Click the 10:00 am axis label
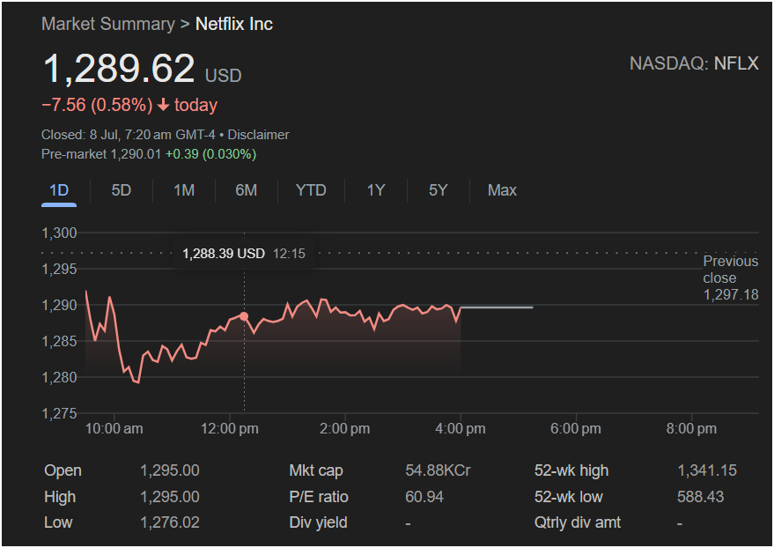 coord(114,428)
